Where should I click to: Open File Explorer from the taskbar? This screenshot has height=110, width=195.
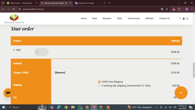tap(73, 107)
